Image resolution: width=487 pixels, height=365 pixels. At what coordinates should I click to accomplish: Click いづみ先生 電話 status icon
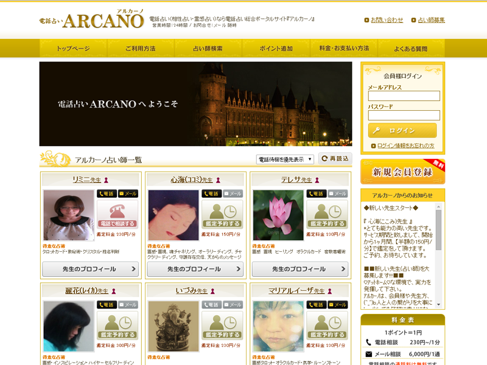(211, 305)
